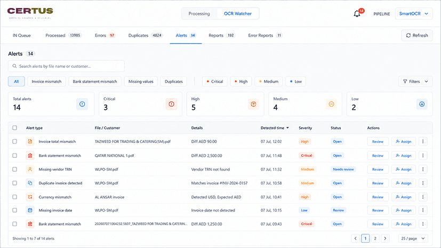Sort by Detected time column
Screen dimensions: 441x248
(275, 127)
